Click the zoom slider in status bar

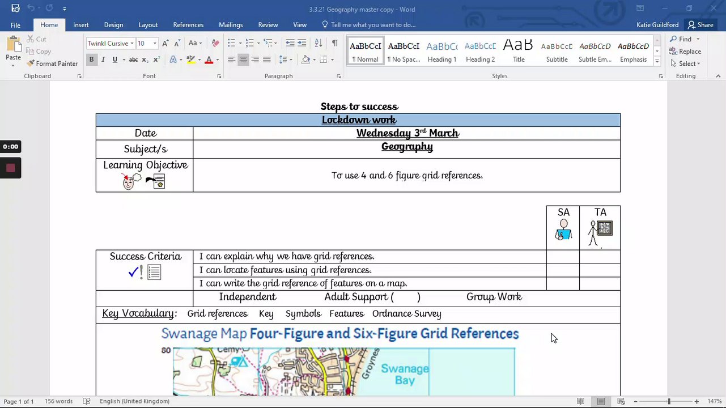[669, 401]
